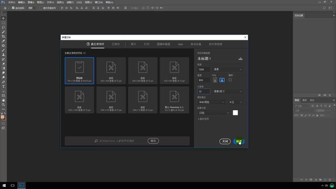Viewport: 336px width, 189px height.
Task: Click the add layer mask icon
Action: 311,180
